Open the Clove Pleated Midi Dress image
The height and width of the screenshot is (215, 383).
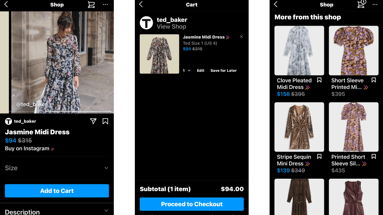299,50
